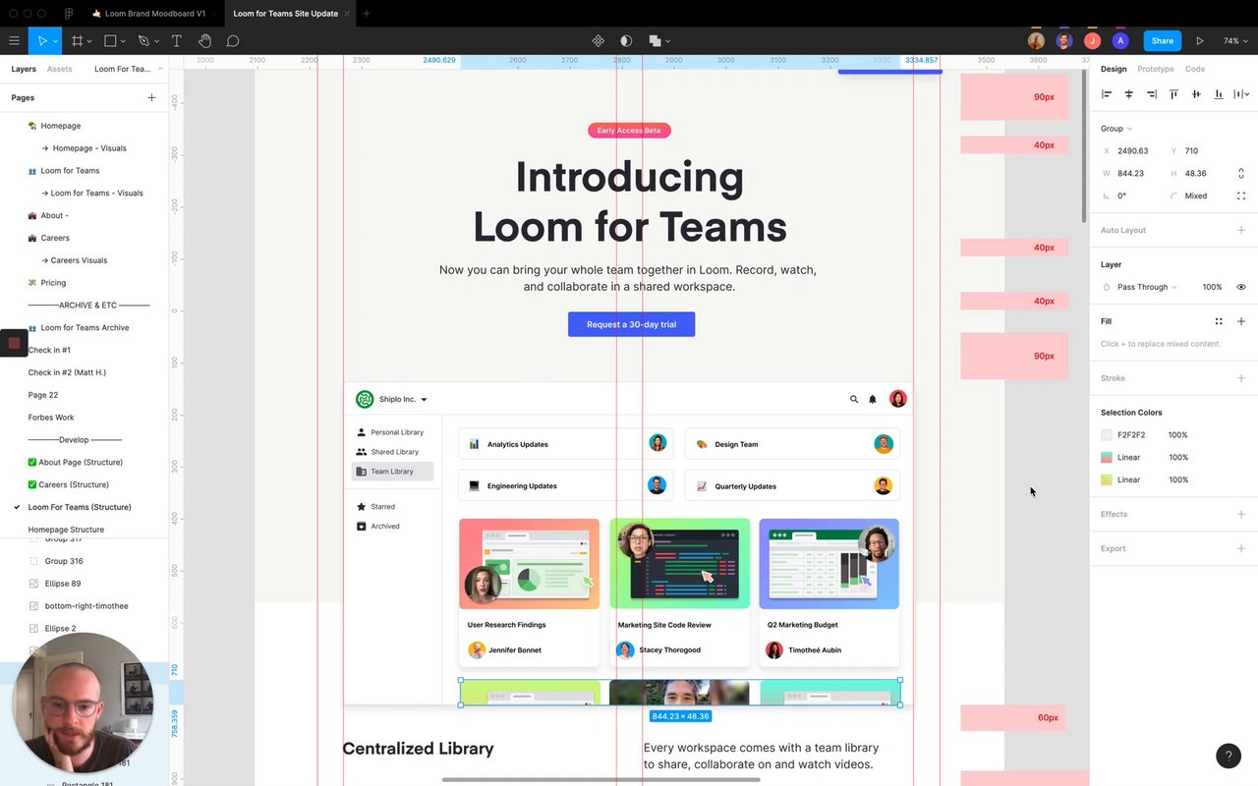Select the Frame tool
The height and width of the screenshot is (786, 1258).
click(77, 41)
